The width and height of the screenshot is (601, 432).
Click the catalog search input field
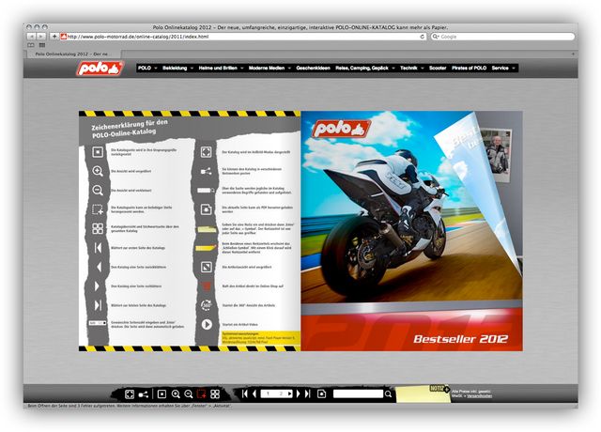pyautogui.click(x=362, y=393)
